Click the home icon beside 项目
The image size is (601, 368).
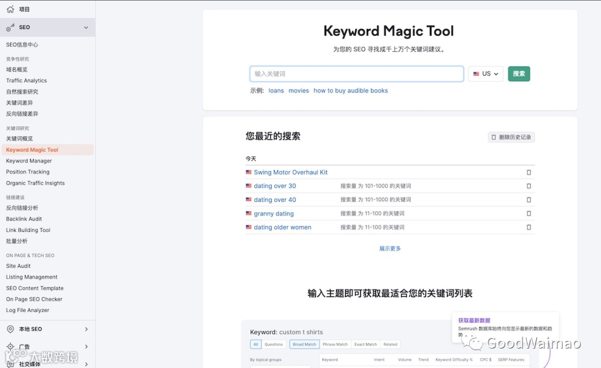point(11,9)
